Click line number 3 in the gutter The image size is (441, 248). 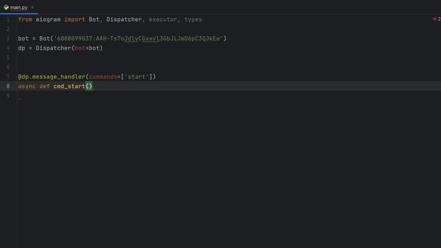(8, 39)
